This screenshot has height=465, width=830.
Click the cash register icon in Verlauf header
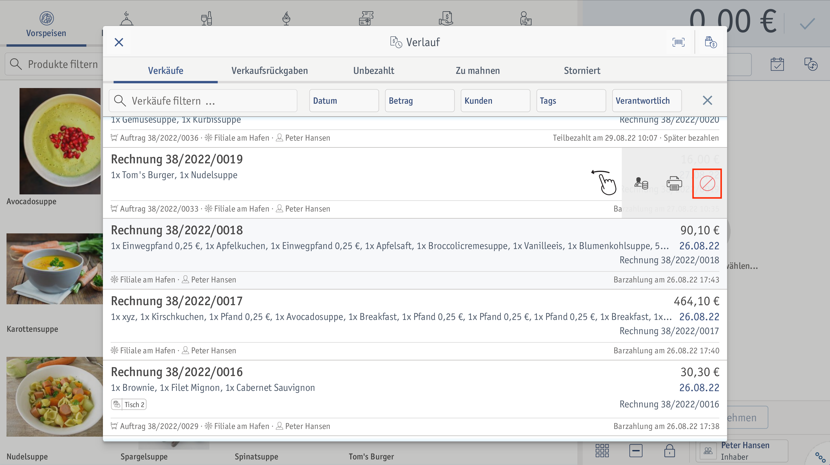710,42
